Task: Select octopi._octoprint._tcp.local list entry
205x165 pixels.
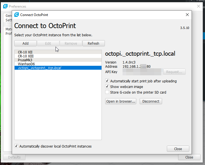Action: pyautogui.click(x=58, y=68)
